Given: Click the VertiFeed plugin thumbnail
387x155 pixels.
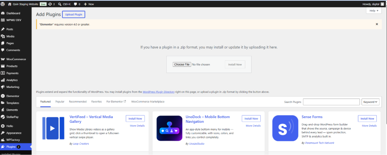Looking at the screenshot, I should tap(53, 128).
